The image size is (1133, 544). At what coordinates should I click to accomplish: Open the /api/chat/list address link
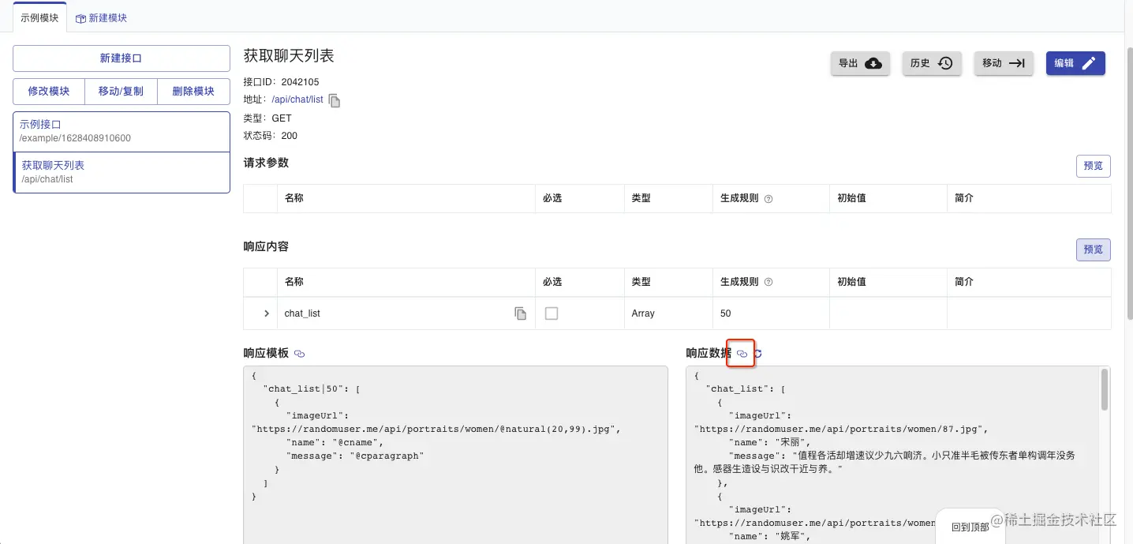[297, 100]
